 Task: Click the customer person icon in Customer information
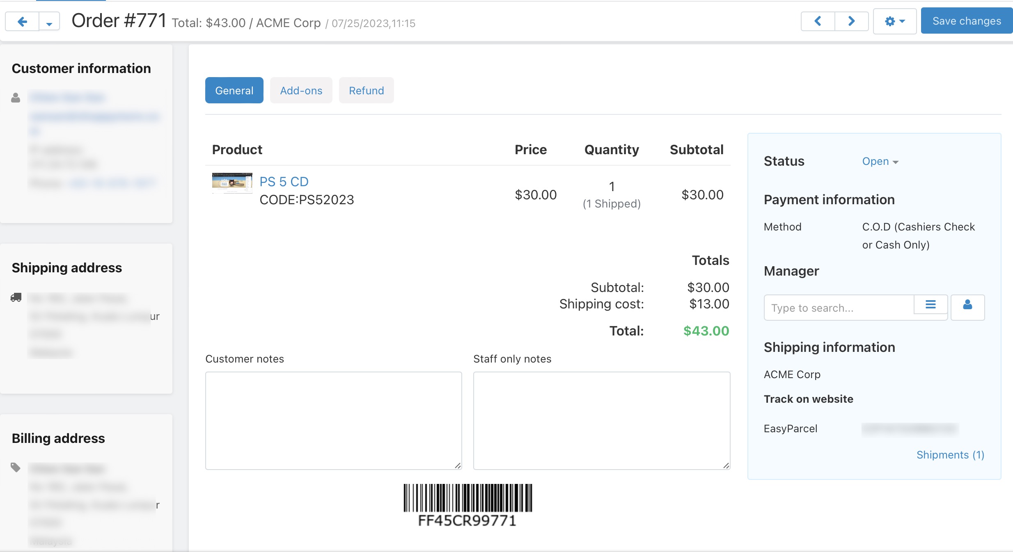16,97
